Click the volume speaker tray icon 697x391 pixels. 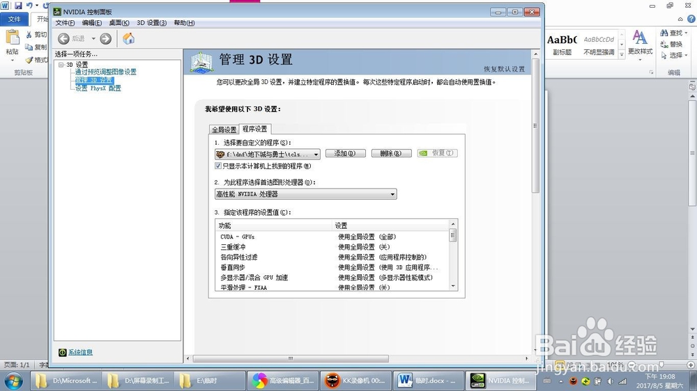tap(611, 381)
